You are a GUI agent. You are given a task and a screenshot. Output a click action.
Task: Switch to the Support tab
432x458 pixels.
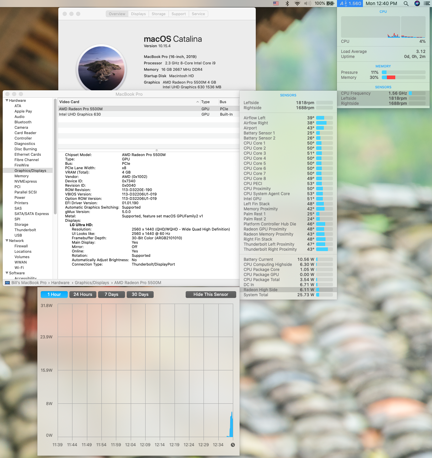pyautogui.click(x=179, y=14)
